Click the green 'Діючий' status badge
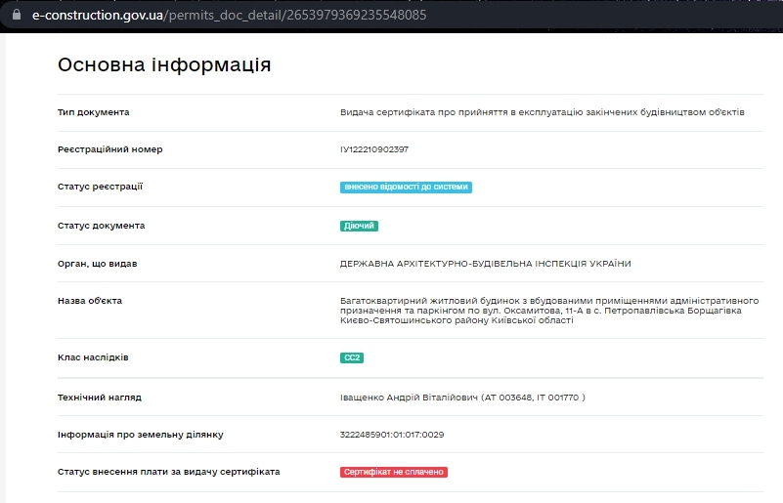Viewport: 783px width, 503px height. coord(359,226)
